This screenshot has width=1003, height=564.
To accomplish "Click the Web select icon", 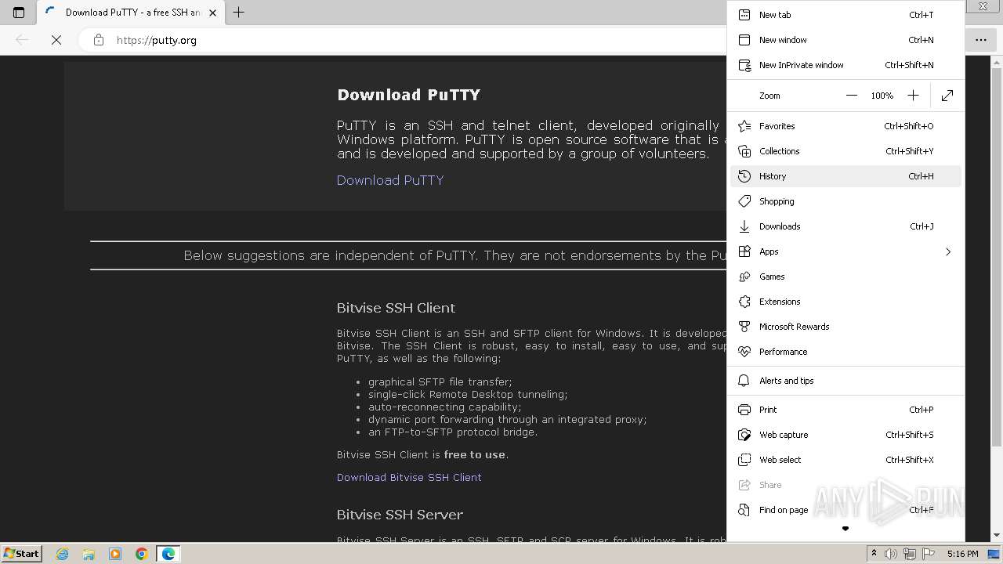I will tap(744, 460).
